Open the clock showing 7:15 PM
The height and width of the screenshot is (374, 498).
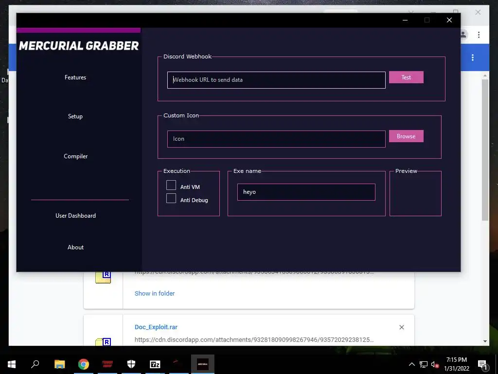[x=456, y=364]
